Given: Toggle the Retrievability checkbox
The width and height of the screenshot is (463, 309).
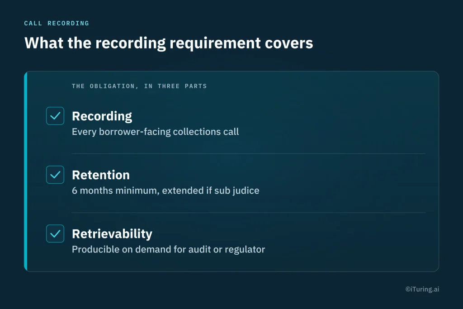Looking at the screenshot, I should [x=55, y=233].
